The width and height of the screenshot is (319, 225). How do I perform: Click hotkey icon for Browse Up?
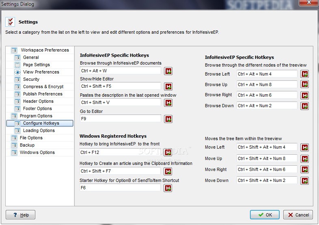(x=304, y=84)
